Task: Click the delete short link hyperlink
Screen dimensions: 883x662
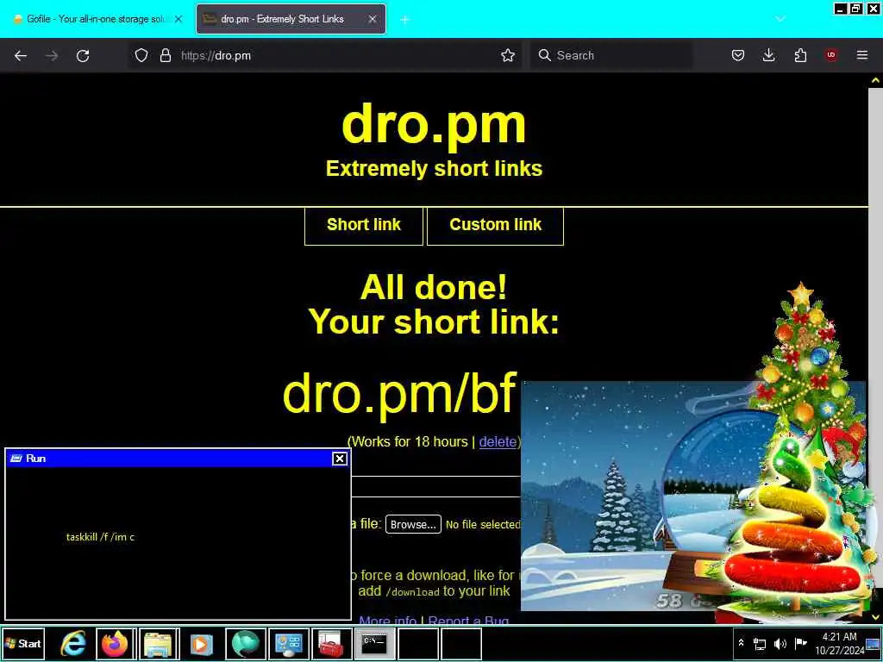Action: pyautogui.click(x=498, y=442)
